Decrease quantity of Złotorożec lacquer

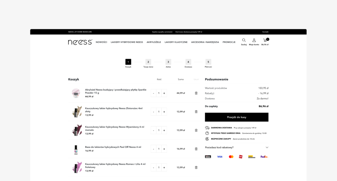pyautogui.click(x=153, y=112)
